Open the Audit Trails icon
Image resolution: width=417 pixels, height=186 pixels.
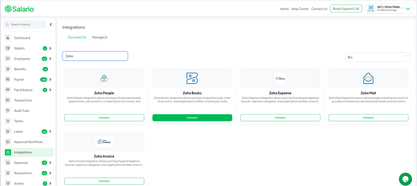pyautogui.click(x=8, y=110)
